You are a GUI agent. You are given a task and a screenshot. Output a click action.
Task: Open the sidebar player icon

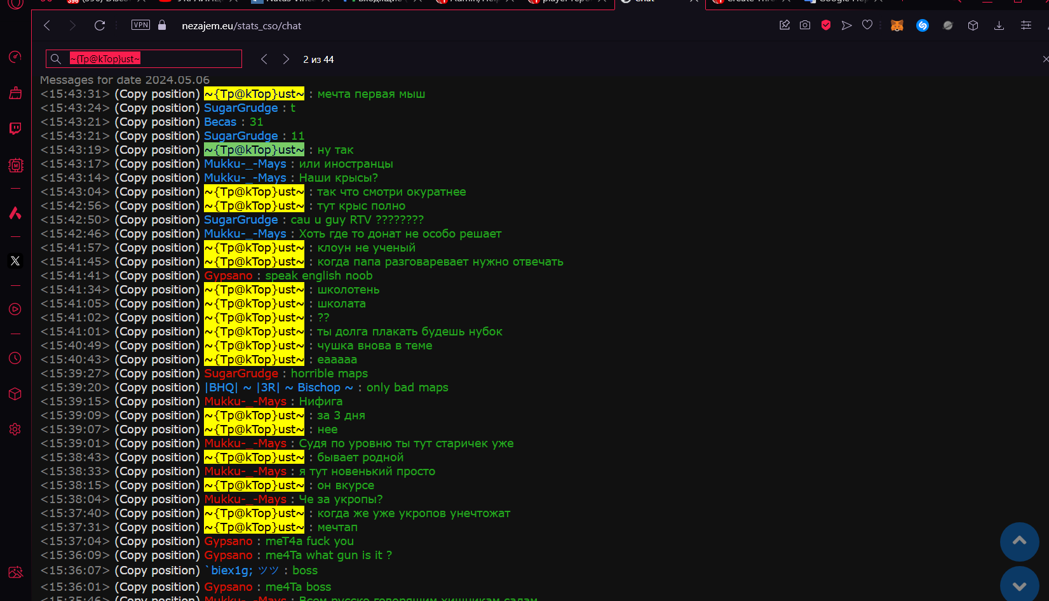[15, 309]
